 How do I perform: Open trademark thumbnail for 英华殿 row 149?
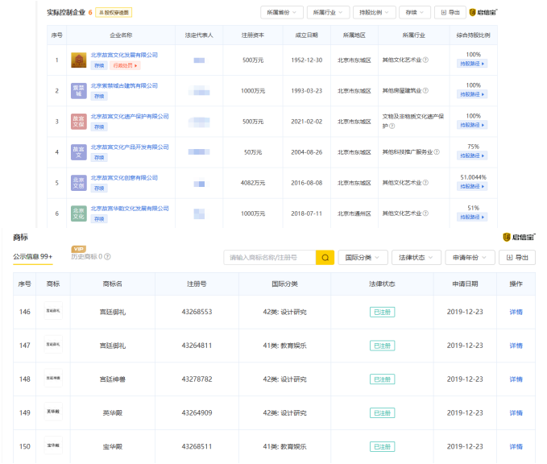[53, 412]
